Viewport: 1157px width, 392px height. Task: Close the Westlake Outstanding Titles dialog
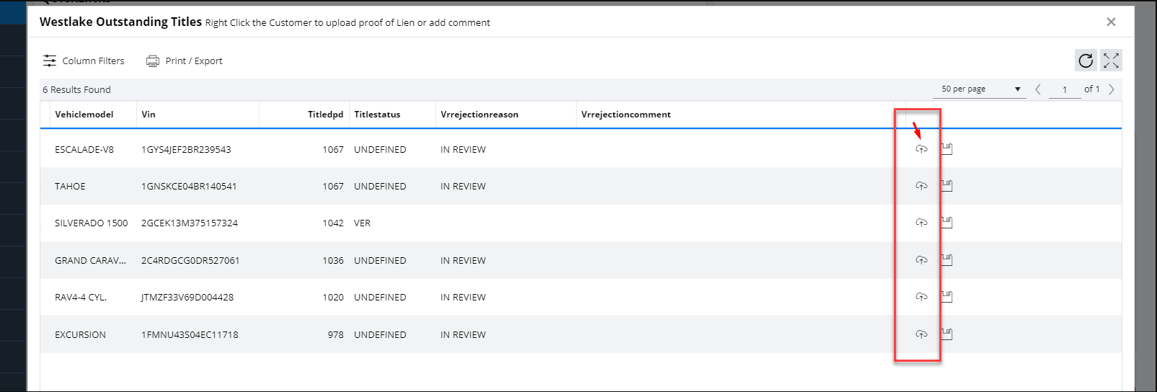click(x=1111, y=22)
